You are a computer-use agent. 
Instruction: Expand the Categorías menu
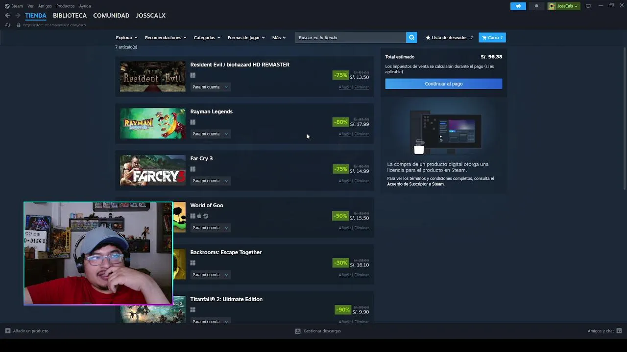(x=207, y=38)
